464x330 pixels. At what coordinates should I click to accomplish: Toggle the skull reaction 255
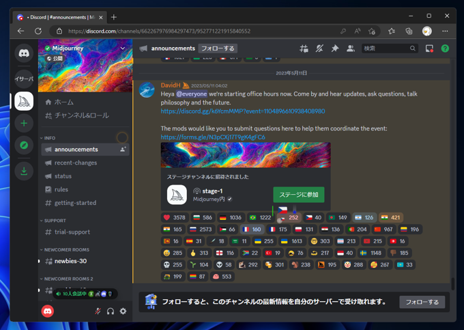point(173,264)
